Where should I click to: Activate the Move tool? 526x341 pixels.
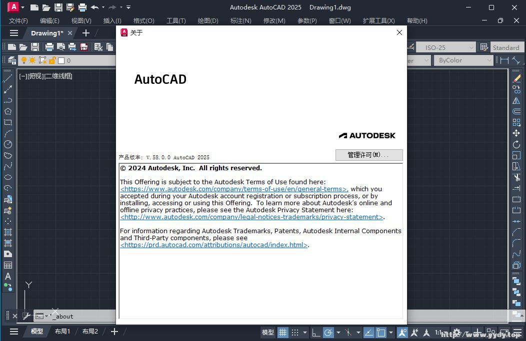click(x=516, y=133)
